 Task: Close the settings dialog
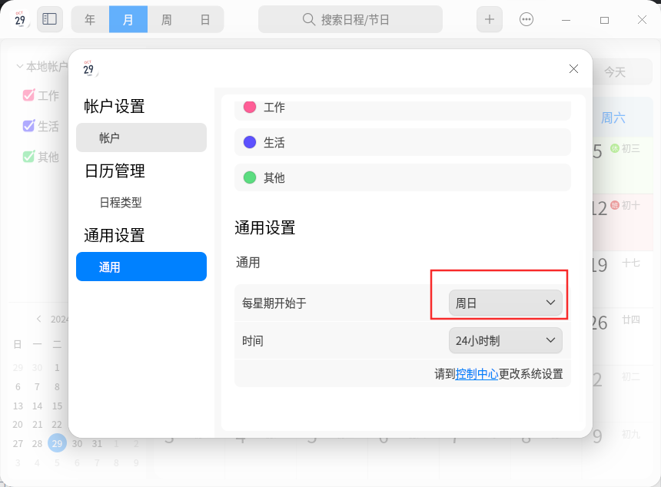click(x=573, y=68)
